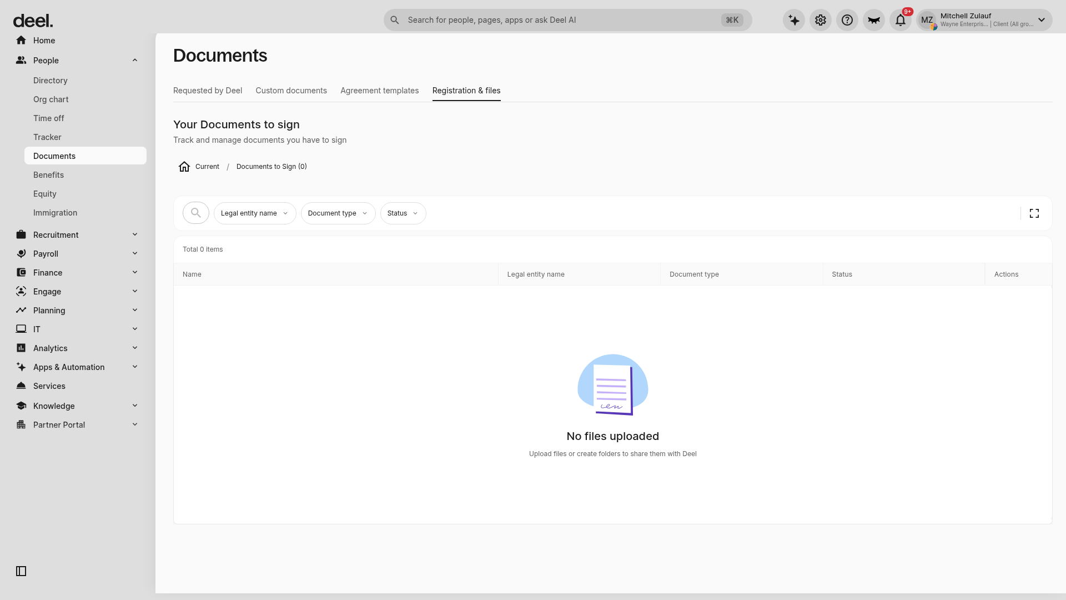1066x600 pixels.
Task: Switch to Custom documents tab
Action: pyautogui.click(x=291, y=91)
